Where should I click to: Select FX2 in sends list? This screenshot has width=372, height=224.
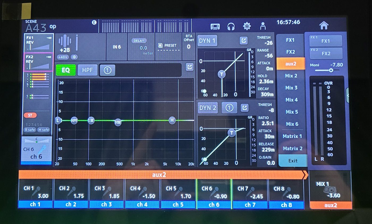pyautogui.click(x=290, y=52)
